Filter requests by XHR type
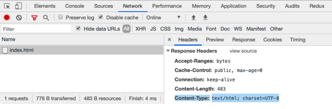332x109 pixels. [141, 29]
